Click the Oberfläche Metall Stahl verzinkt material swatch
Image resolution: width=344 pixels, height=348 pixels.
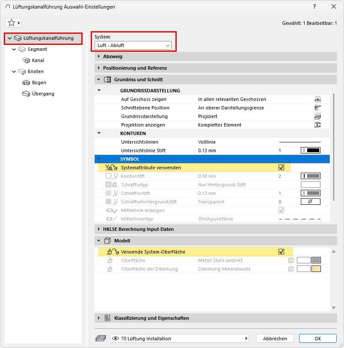[x=316, y=260]
